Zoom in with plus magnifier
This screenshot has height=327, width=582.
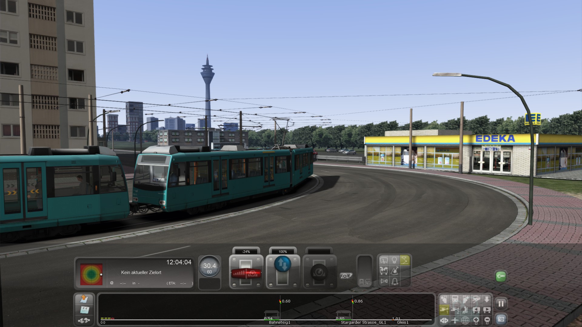(476, 320)
